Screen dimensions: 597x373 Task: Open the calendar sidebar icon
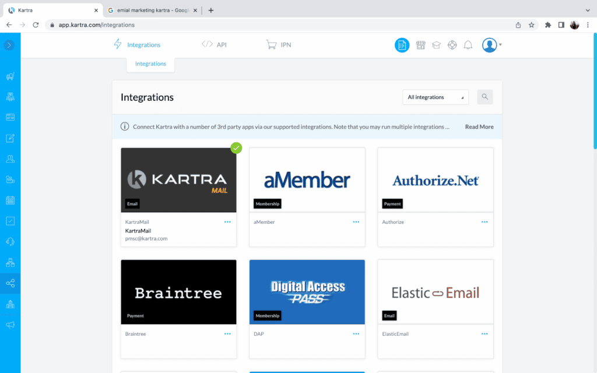10,200
